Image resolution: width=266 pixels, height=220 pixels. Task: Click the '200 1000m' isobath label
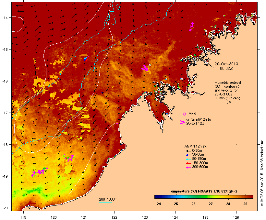(x=108, y=199)
